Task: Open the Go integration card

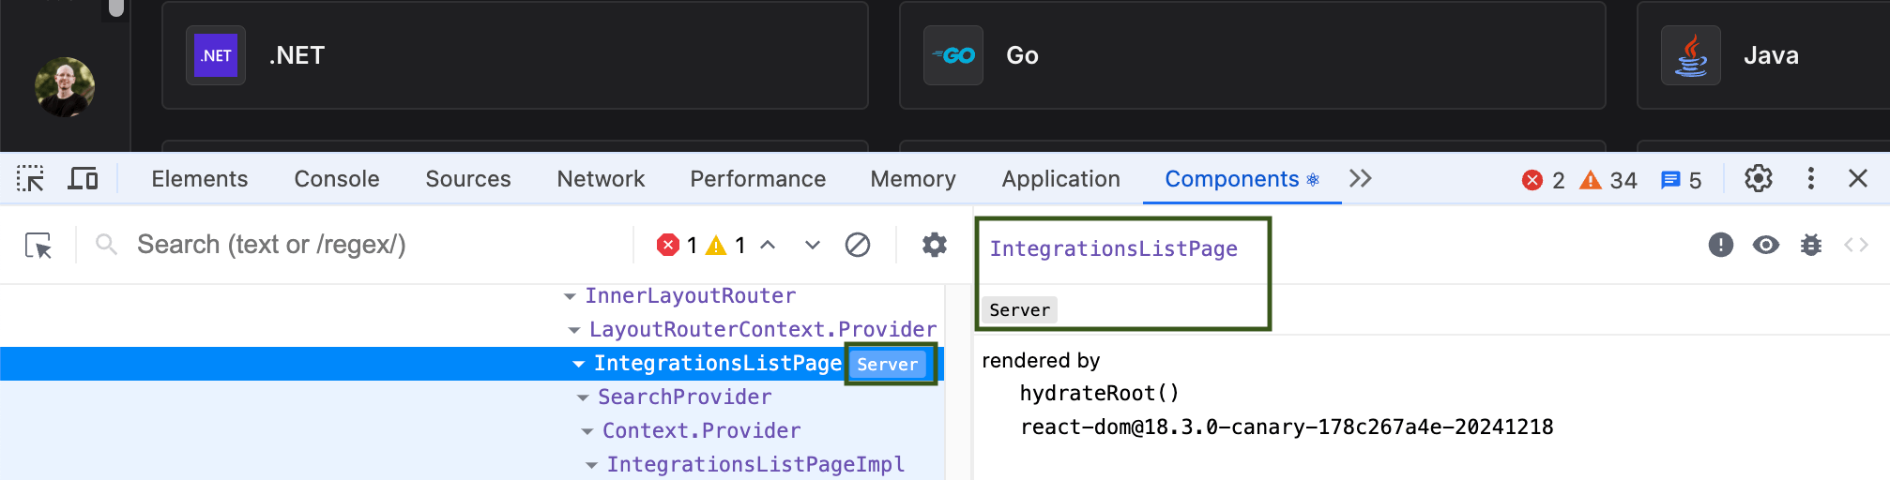Action: (1253, 55)
